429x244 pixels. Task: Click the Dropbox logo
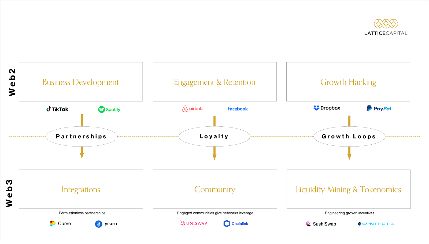(327, 108)
